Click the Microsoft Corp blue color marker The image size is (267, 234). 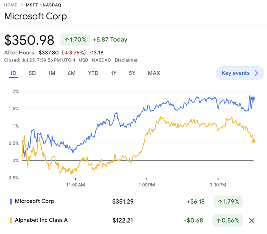(11, 201)
